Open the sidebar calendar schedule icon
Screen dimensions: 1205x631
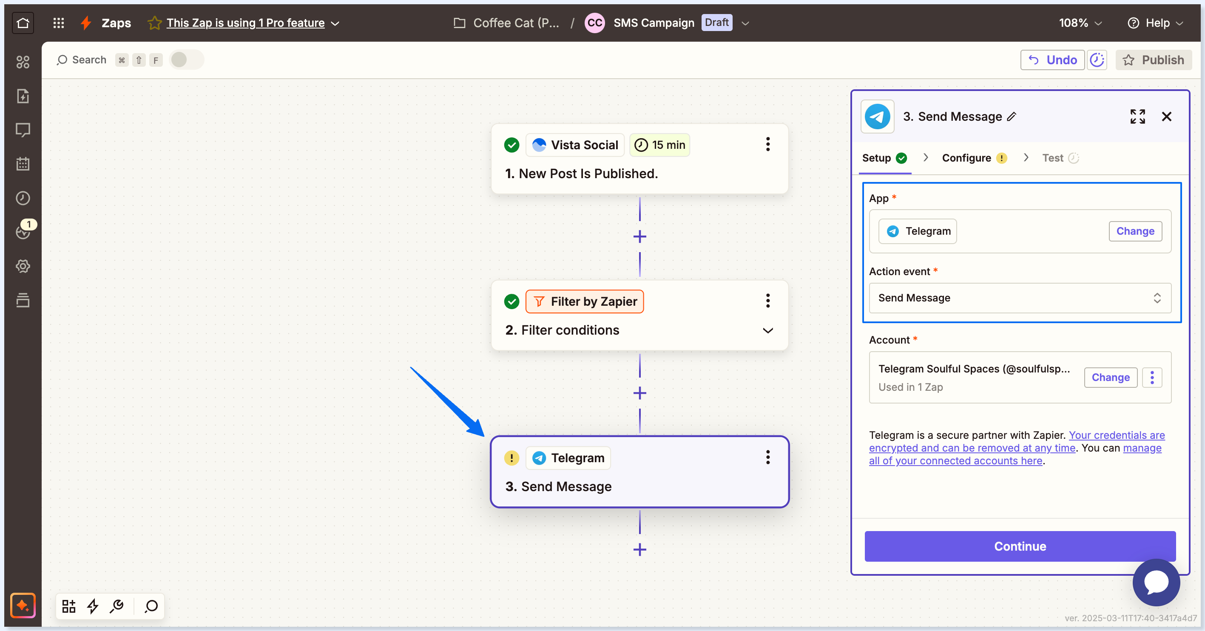23,164
